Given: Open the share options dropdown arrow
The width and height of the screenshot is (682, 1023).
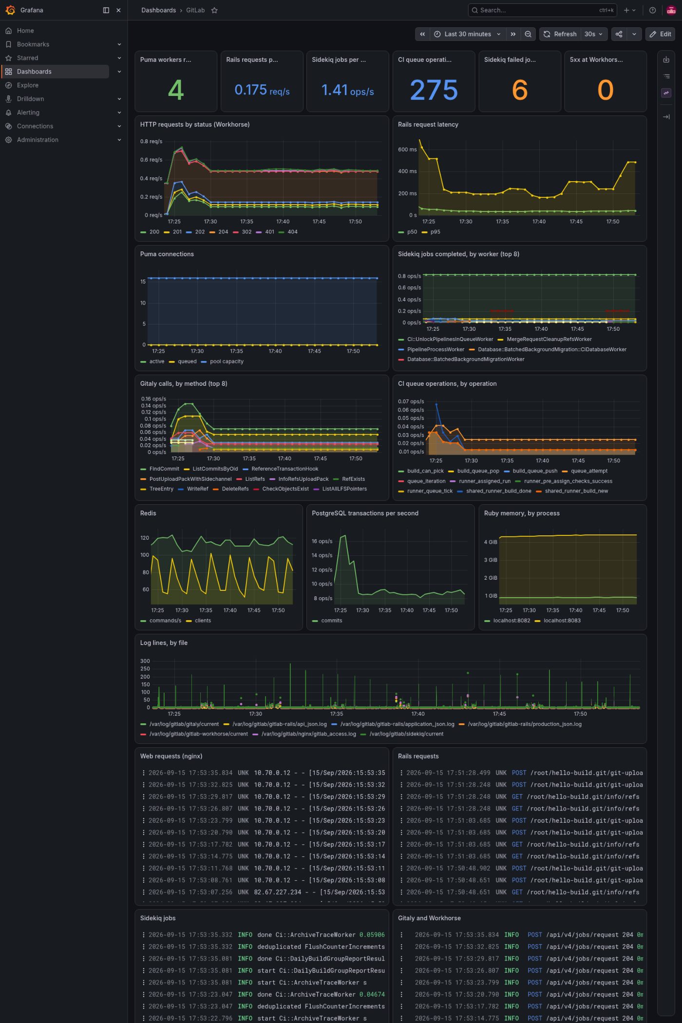Looking at the screenshot, I should (x=634, y=34).
